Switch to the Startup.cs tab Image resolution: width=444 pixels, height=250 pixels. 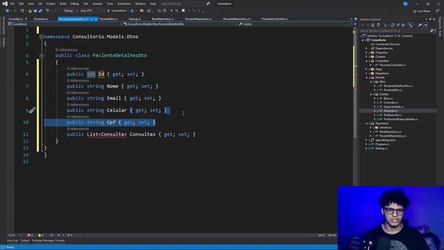pos(135,19)
